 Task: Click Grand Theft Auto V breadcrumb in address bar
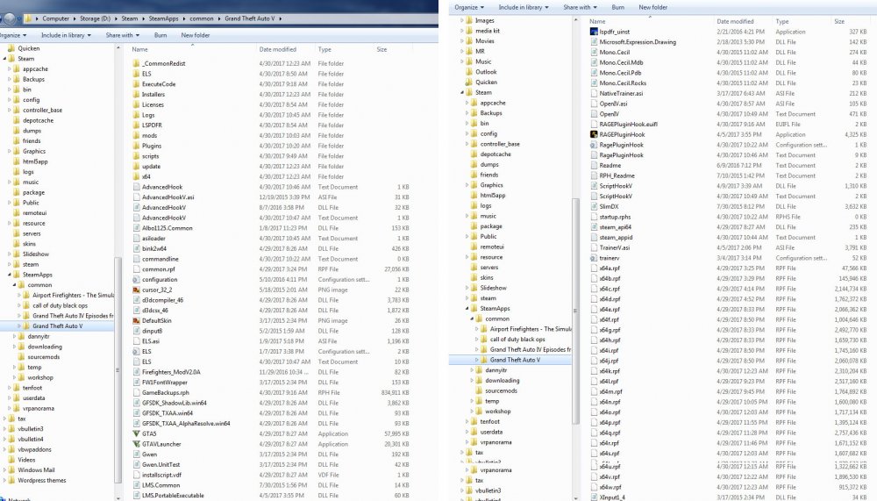249,18
